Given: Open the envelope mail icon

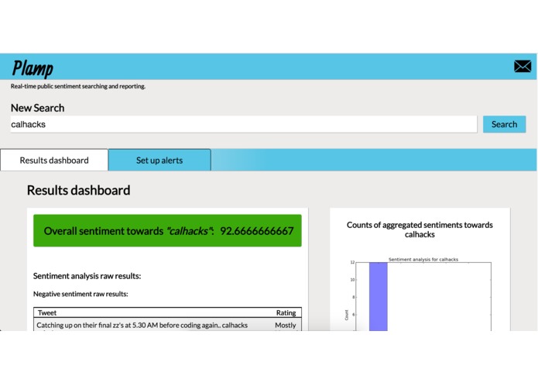Looking at the screenshot, I should coord(523,67).
